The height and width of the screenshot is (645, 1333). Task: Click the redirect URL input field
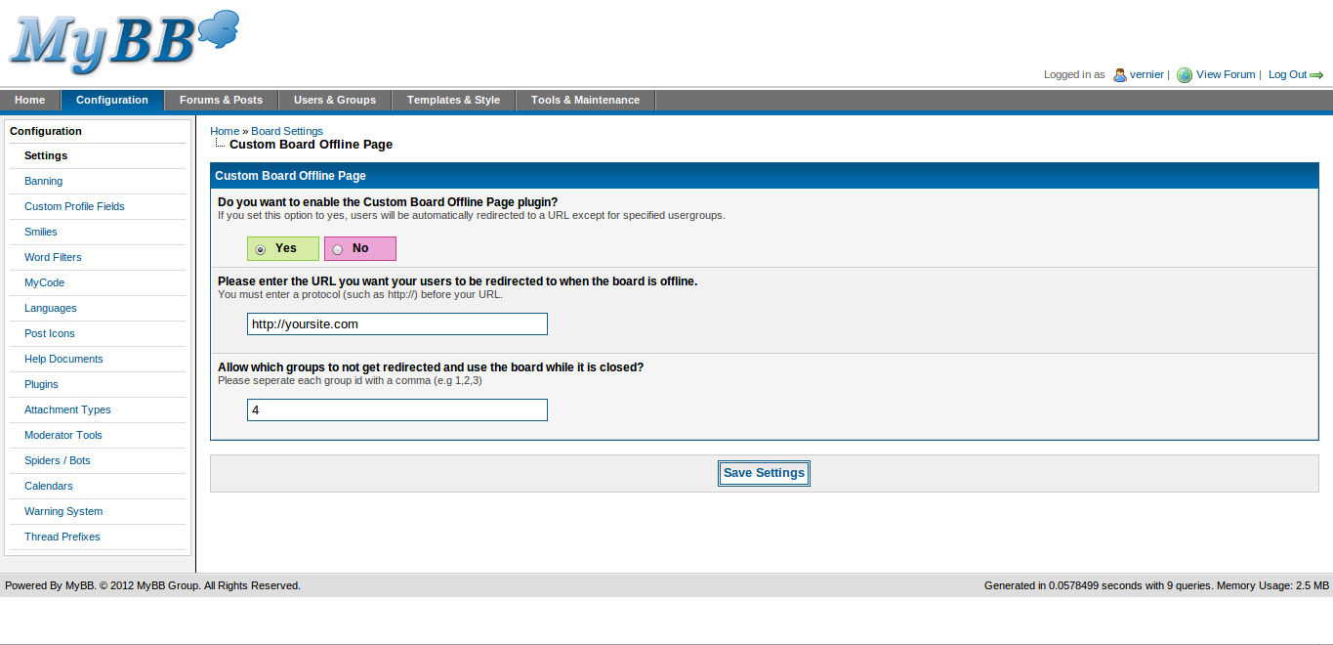[396, 323]
